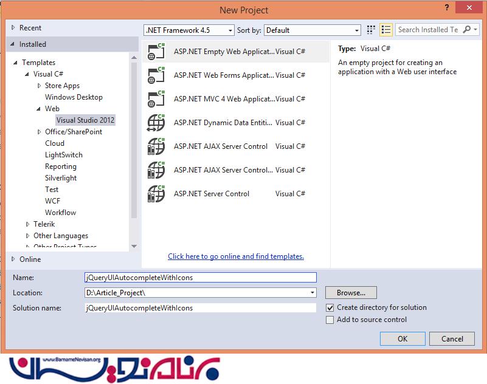
Task: Click the project Name input field
Action: point(201,278)
